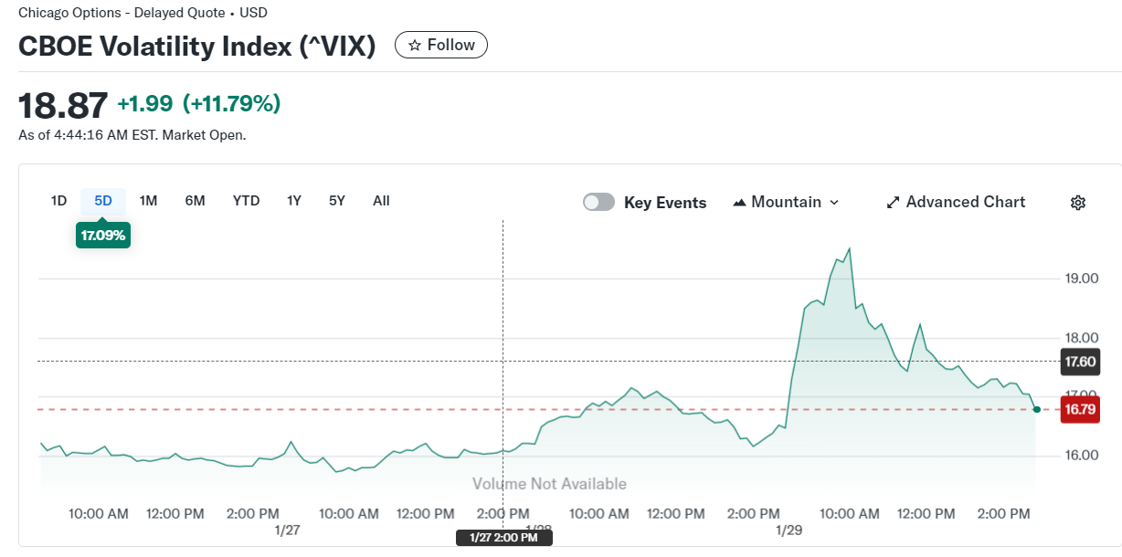
Task: Expand the Mountain chart type dropdown chevron
Action: (833, 203)
